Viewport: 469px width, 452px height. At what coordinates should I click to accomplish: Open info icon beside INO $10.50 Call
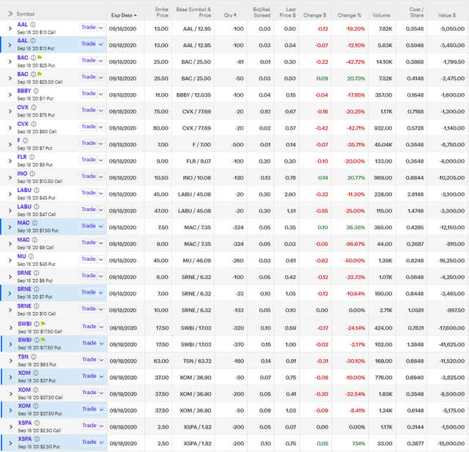click(32, 174)
